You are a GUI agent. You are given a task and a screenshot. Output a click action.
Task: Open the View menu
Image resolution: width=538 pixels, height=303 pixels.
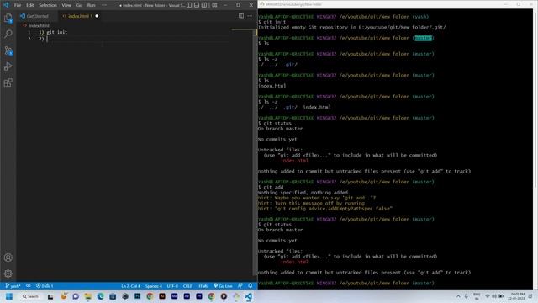pos(66,5)
